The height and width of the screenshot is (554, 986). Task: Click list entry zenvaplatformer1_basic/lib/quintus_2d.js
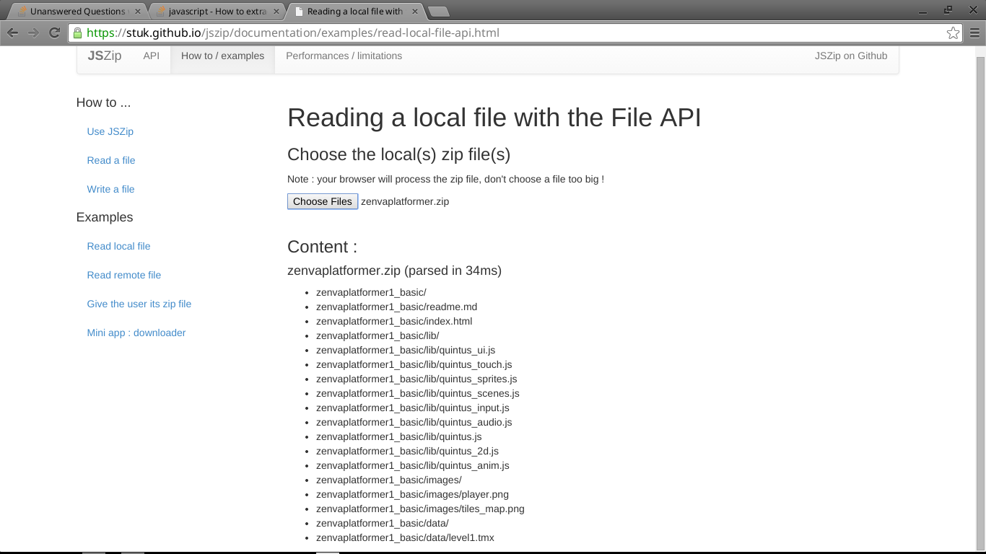[x=407, y=451]
